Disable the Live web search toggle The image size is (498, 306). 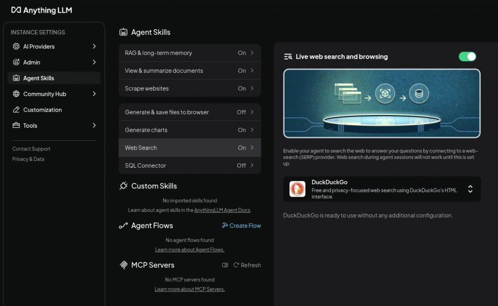coord(467,57)
